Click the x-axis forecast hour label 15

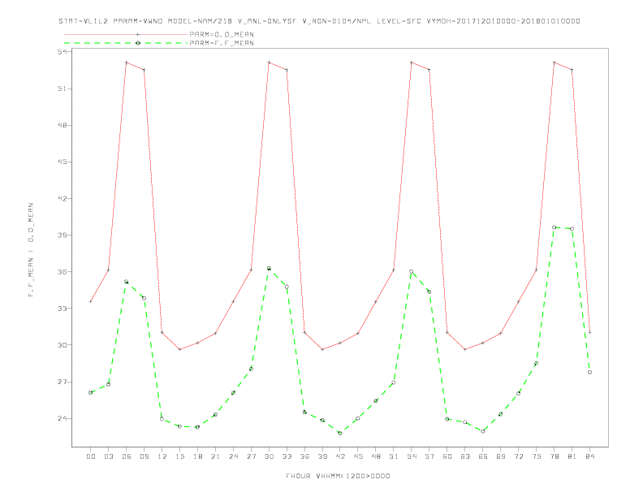coord(179,456)
